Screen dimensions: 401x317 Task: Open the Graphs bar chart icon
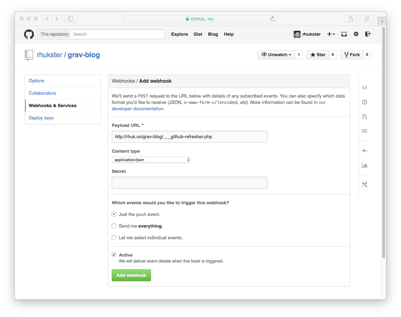coord(365,165)
